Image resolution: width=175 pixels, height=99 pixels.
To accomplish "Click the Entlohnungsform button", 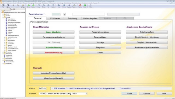I will point(147,32).
